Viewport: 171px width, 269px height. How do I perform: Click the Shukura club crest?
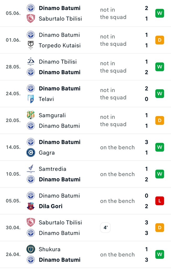[x=31, y=249]
